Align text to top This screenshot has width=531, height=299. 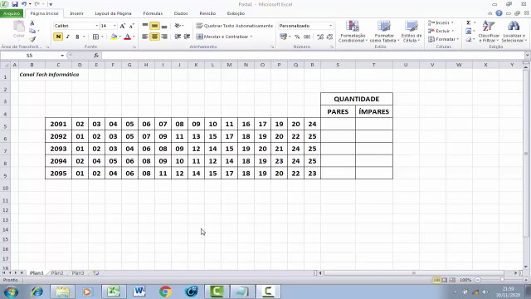(145, 26)
